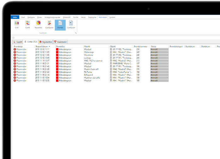Click the red alert icon of first Felanmälan row
This screenshot has width=220, height=159.
[15, 49]
